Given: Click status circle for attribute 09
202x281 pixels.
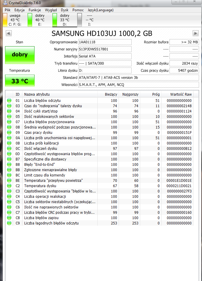Looking at the screenshot, I should point(9,132).
